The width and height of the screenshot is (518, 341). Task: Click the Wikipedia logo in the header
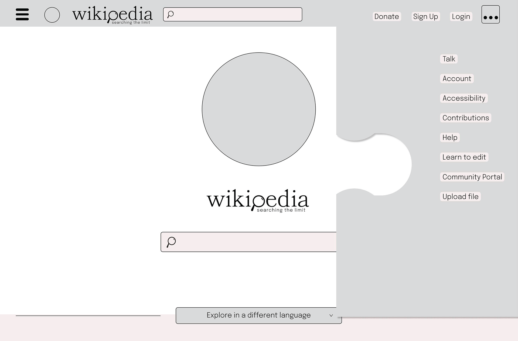(x=113, y=15)
